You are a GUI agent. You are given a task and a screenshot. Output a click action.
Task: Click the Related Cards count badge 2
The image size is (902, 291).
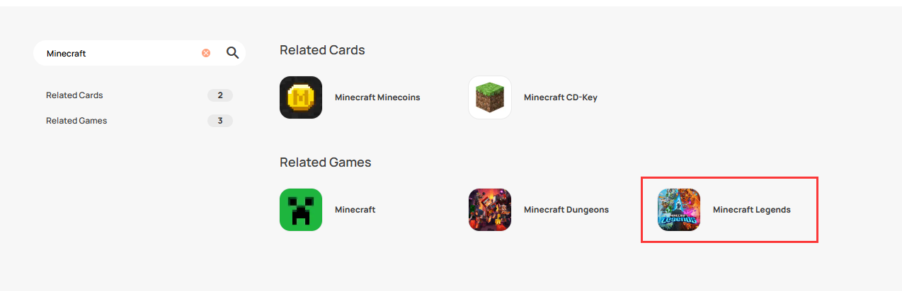[x=220, y=95]
